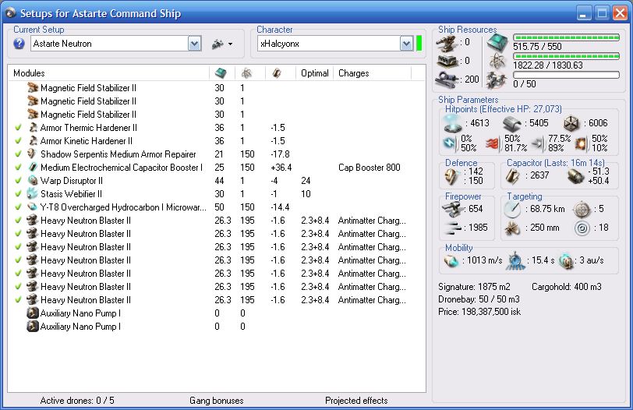Screen dimensions: 633x410
Task: Click align time icon 15.4 s
Action: [515, 260]
